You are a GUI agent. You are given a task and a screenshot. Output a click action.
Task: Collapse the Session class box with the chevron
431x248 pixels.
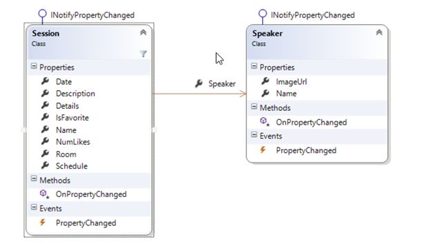click(143, 32)
